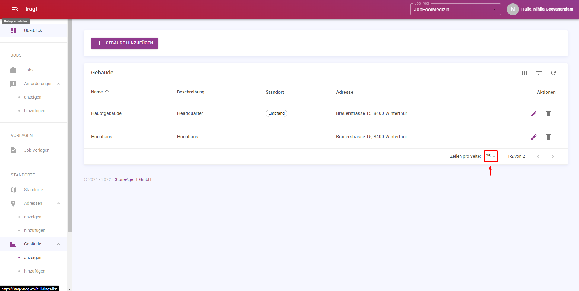The image size is (579, 291).
Task: Collapse the Adressen menu chevron
Action: (59, 204)
